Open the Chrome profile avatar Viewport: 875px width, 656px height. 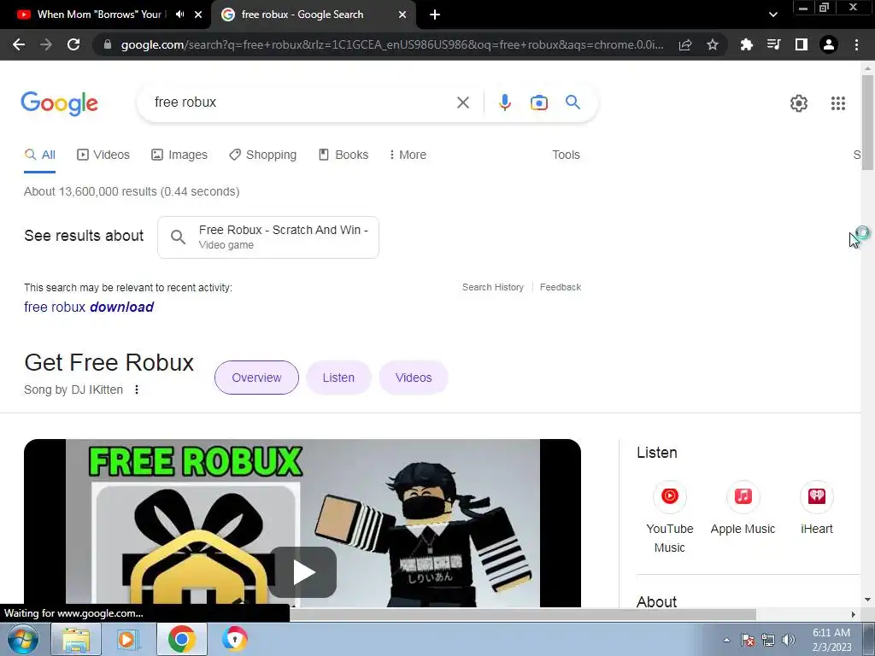coord(829,44)
